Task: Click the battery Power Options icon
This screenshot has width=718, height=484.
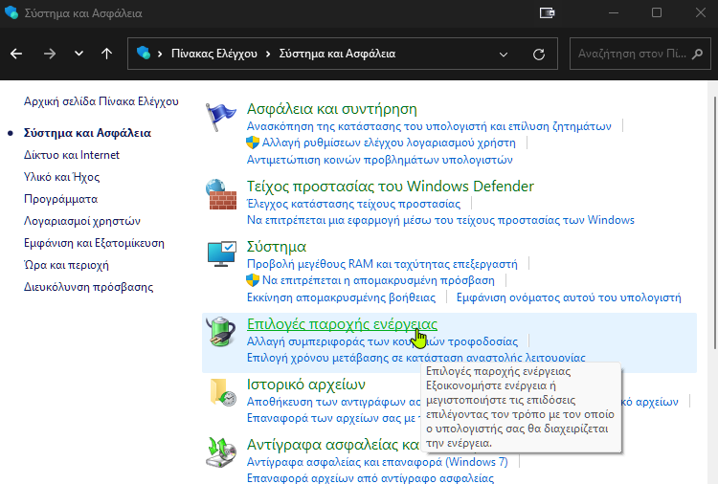Action: pyautogui.click(x=221, y=332)
